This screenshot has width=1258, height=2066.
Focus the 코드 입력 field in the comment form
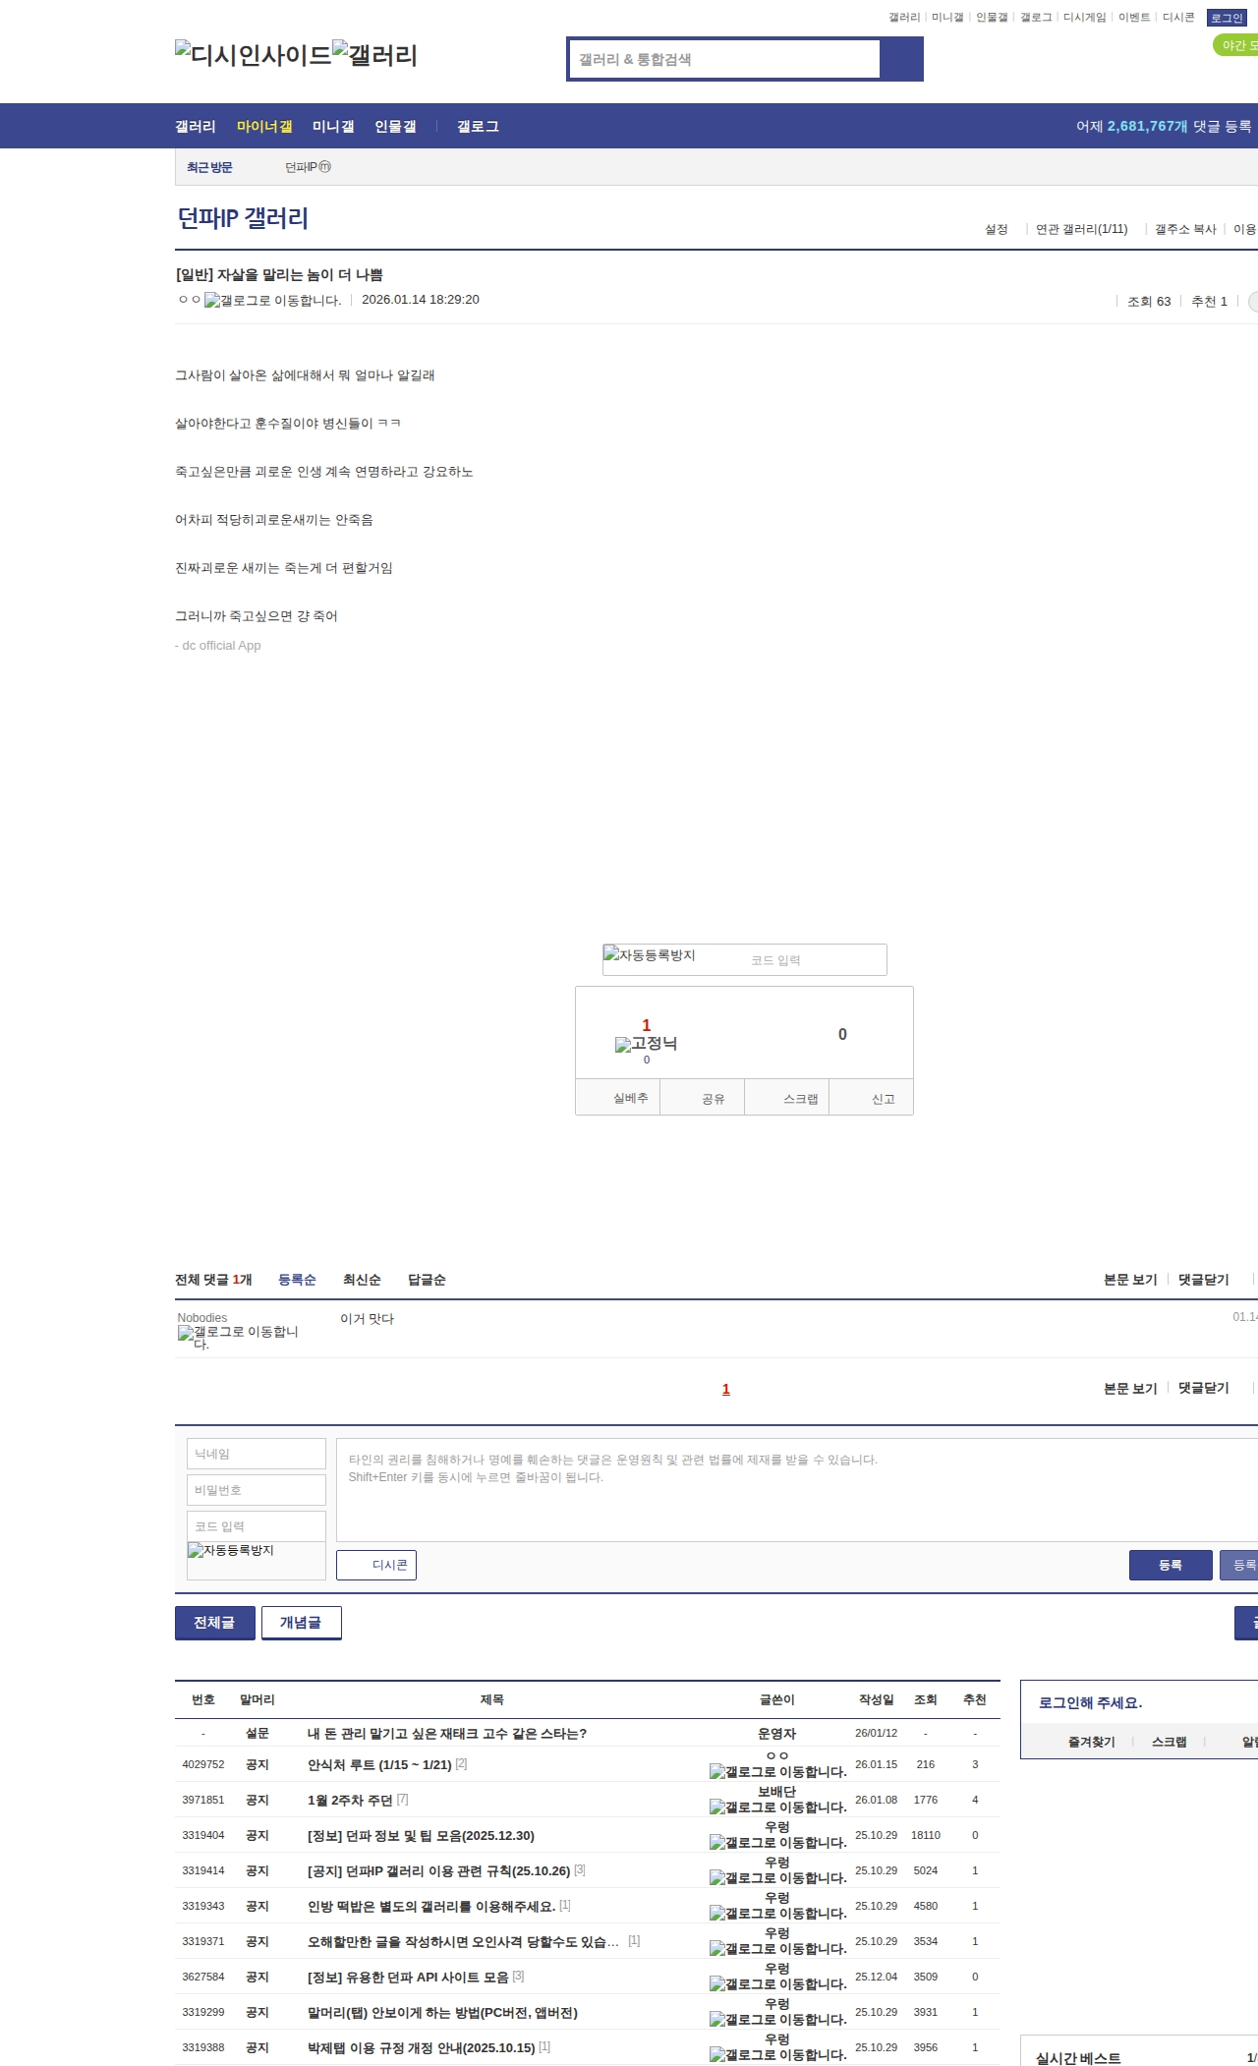(x=257, y=1526)
